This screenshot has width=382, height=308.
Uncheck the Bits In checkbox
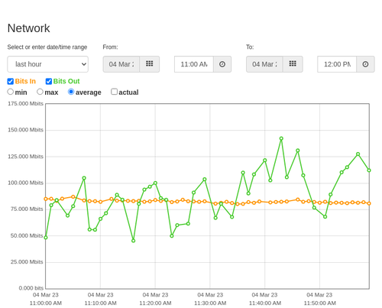pyautogui.click(x=11, y=81)
